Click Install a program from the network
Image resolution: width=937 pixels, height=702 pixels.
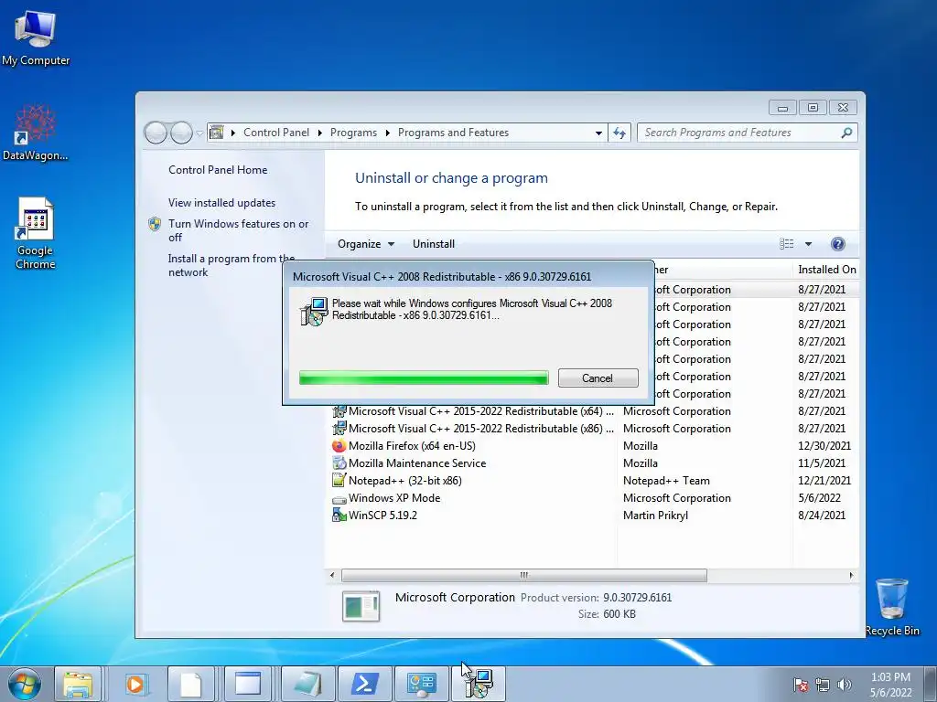click(232, 265)
